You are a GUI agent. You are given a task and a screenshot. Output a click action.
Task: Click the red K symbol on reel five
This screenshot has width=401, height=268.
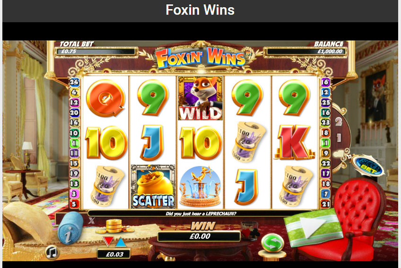pyautogui.click(x=294, y=143)
